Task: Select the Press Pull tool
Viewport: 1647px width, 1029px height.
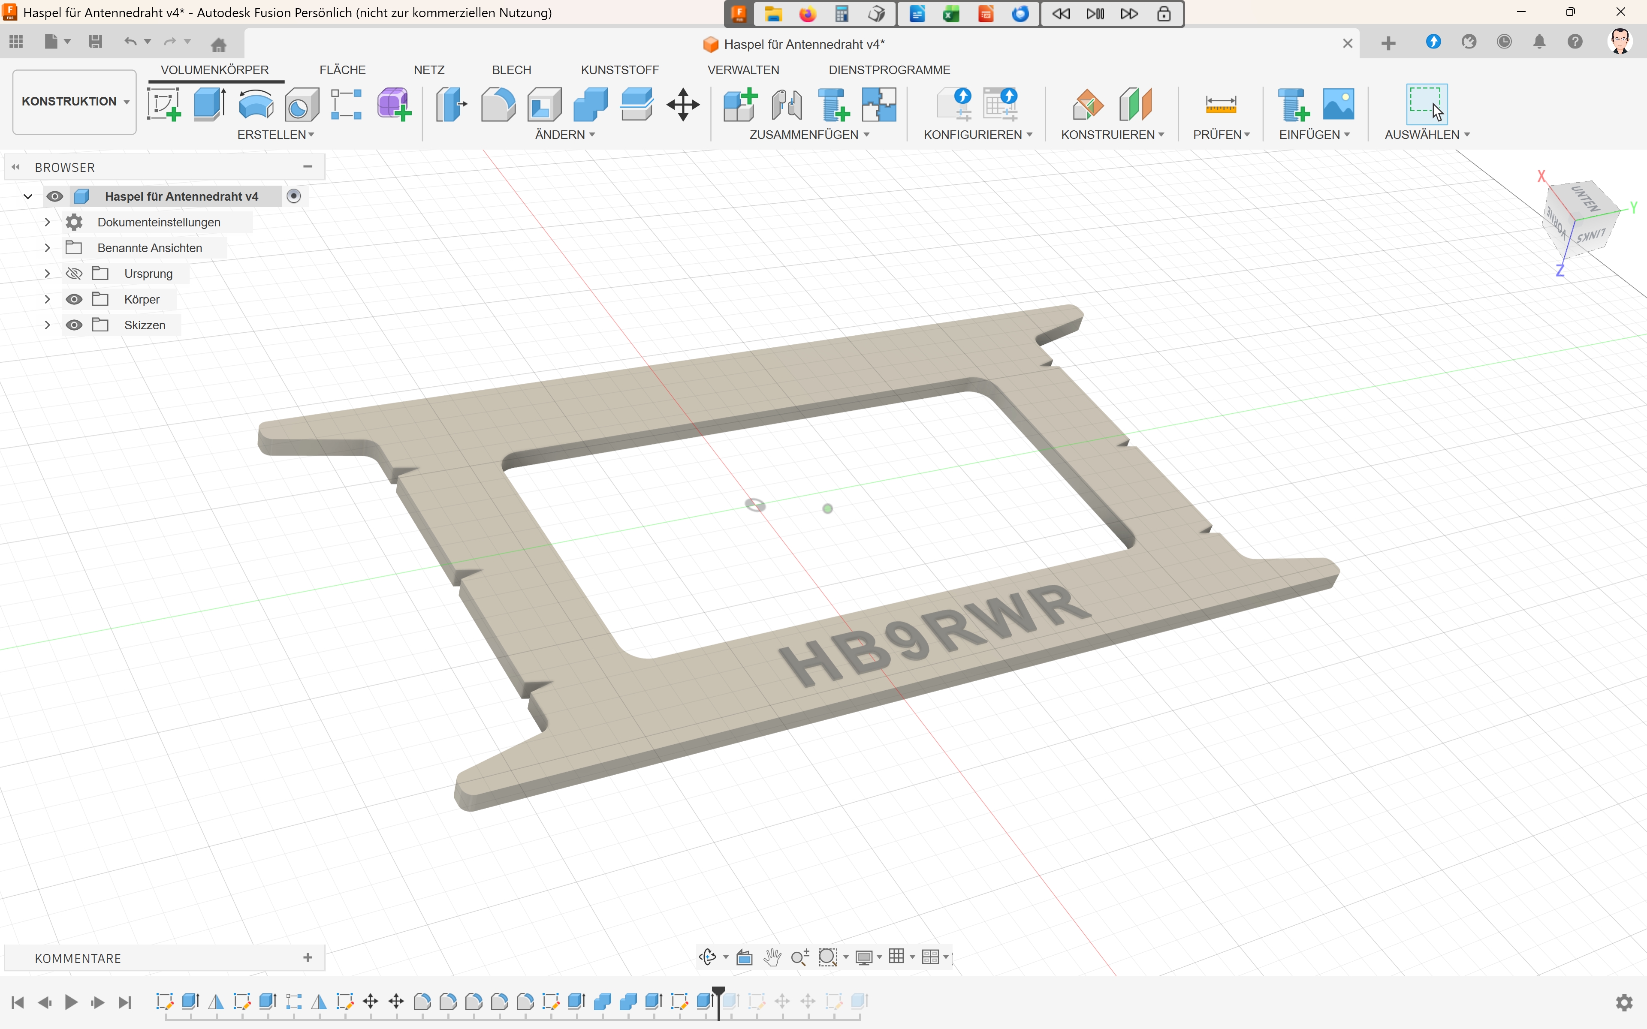Action: coord(451,104)
